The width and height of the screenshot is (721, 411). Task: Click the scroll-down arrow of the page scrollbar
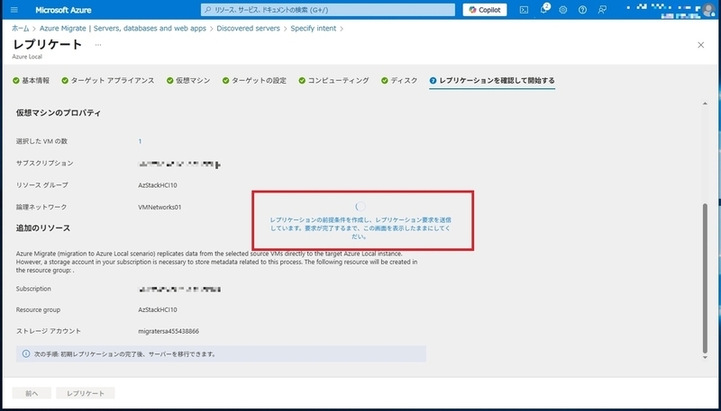coord(706,357)
